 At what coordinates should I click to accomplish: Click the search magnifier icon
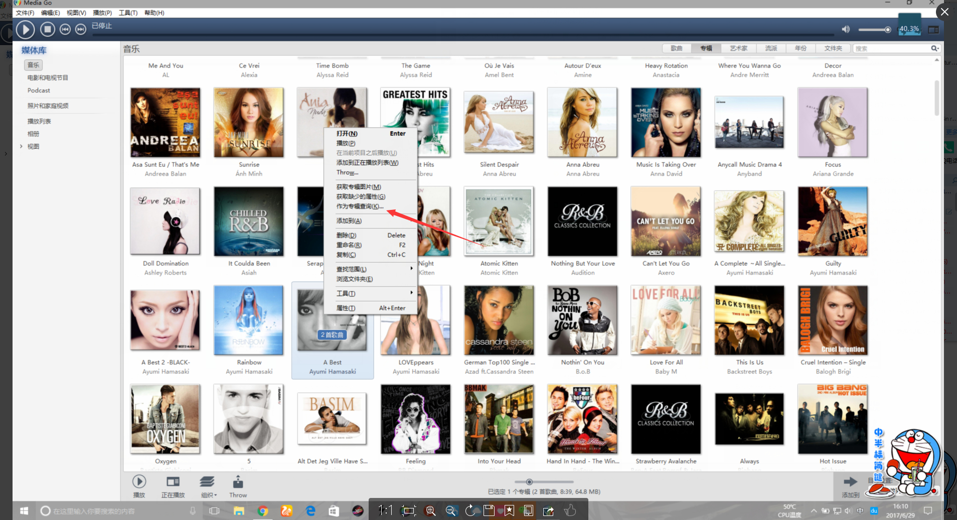(934, 49)
